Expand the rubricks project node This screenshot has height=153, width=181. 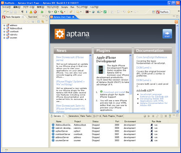tap(4, 35)
